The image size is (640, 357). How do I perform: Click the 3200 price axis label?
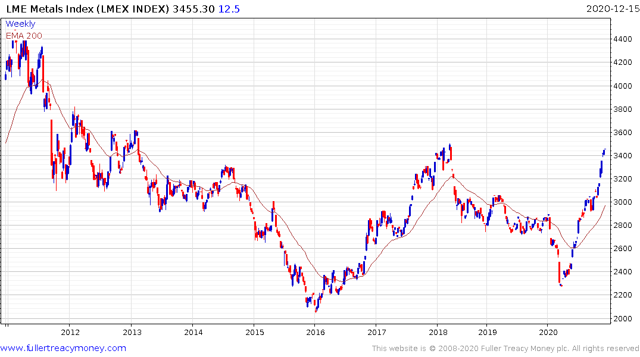point(623,179)
